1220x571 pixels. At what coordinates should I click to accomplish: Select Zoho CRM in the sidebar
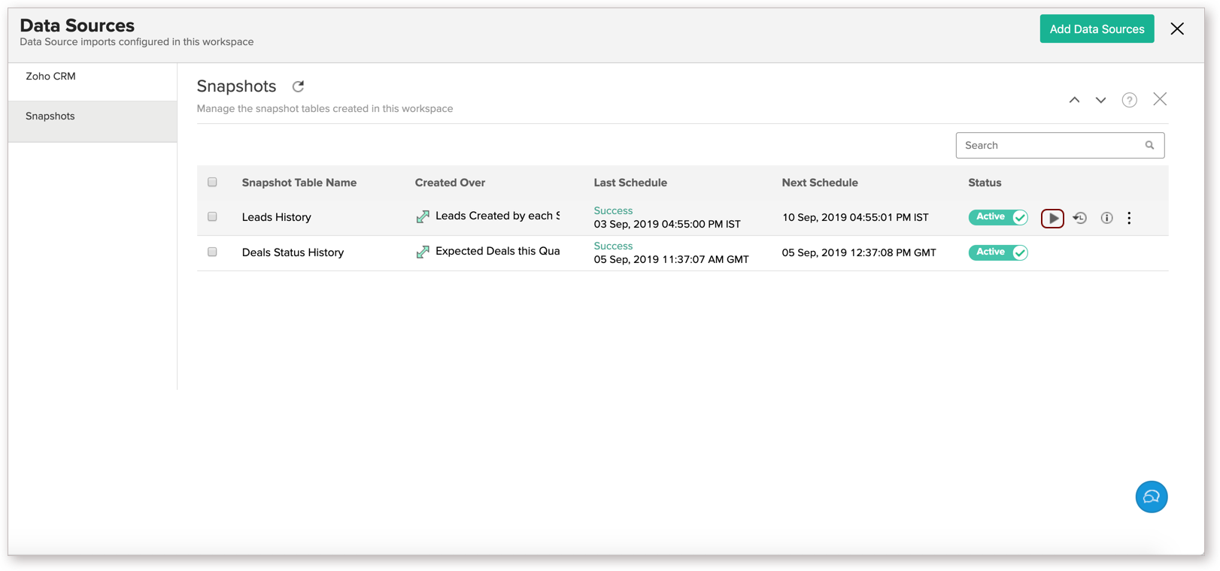(50, 77)
